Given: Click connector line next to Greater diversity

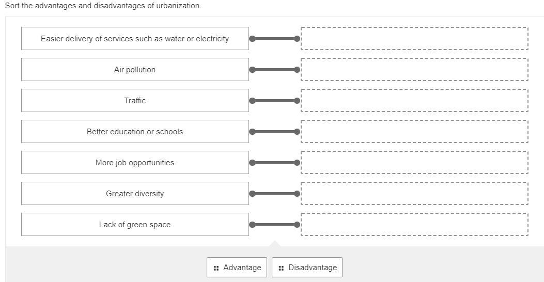Looking at the screenshot, I should coord(274,194).
